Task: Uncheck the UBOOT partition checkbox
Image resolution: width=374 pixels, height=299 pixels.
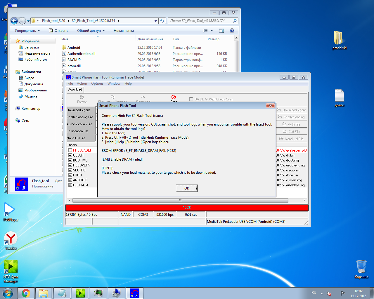Action: [70, 155]
